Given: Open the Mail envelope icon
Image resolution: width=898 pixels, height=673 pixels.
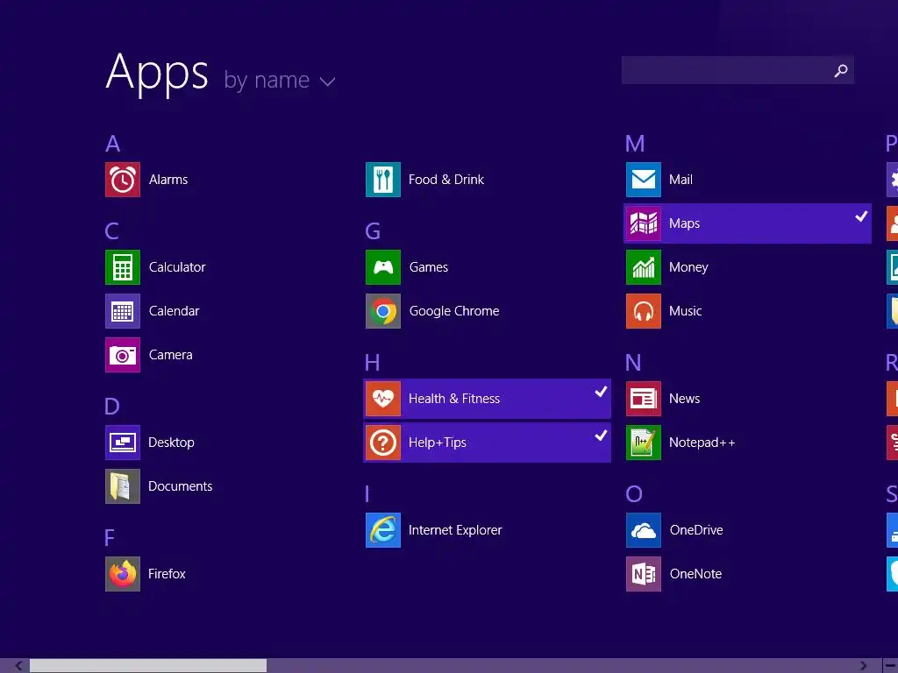Looking at the screenshot, I should pyautogui.click(x=644, y=180).
